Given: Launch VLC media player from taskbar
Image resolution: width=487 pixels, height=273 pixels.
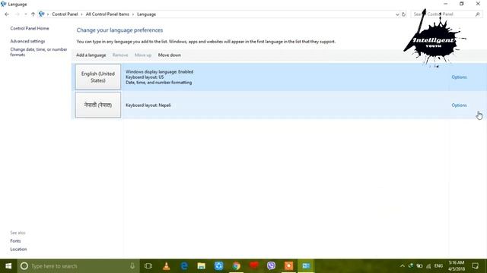Looking at the screenshot, I should (x=167, y=266).
